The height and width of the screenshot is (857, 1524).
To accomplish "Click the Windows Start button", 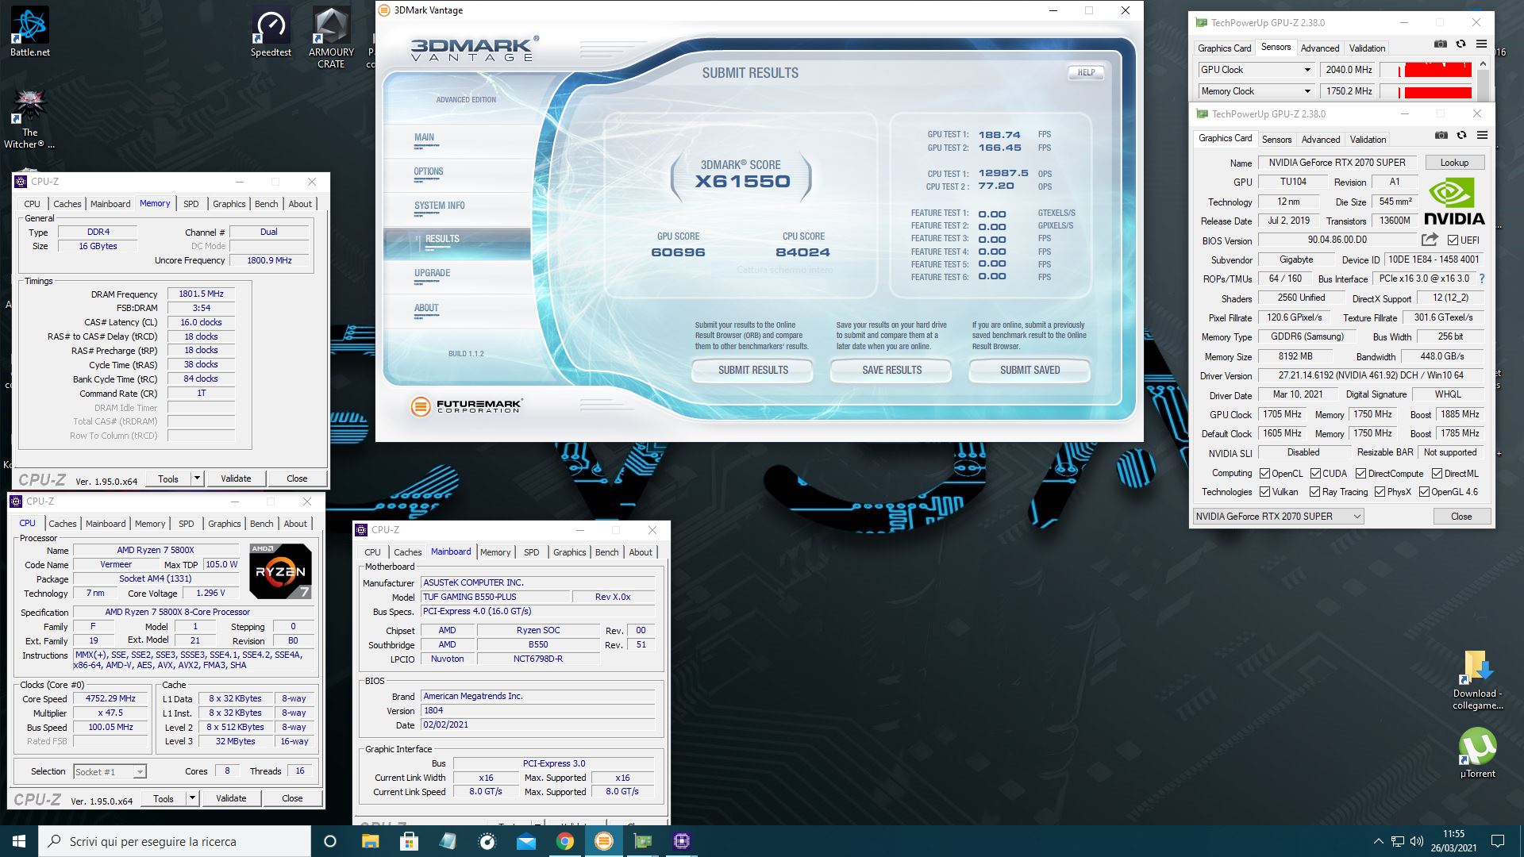I will pyautogui.click(x=19, y=841).
